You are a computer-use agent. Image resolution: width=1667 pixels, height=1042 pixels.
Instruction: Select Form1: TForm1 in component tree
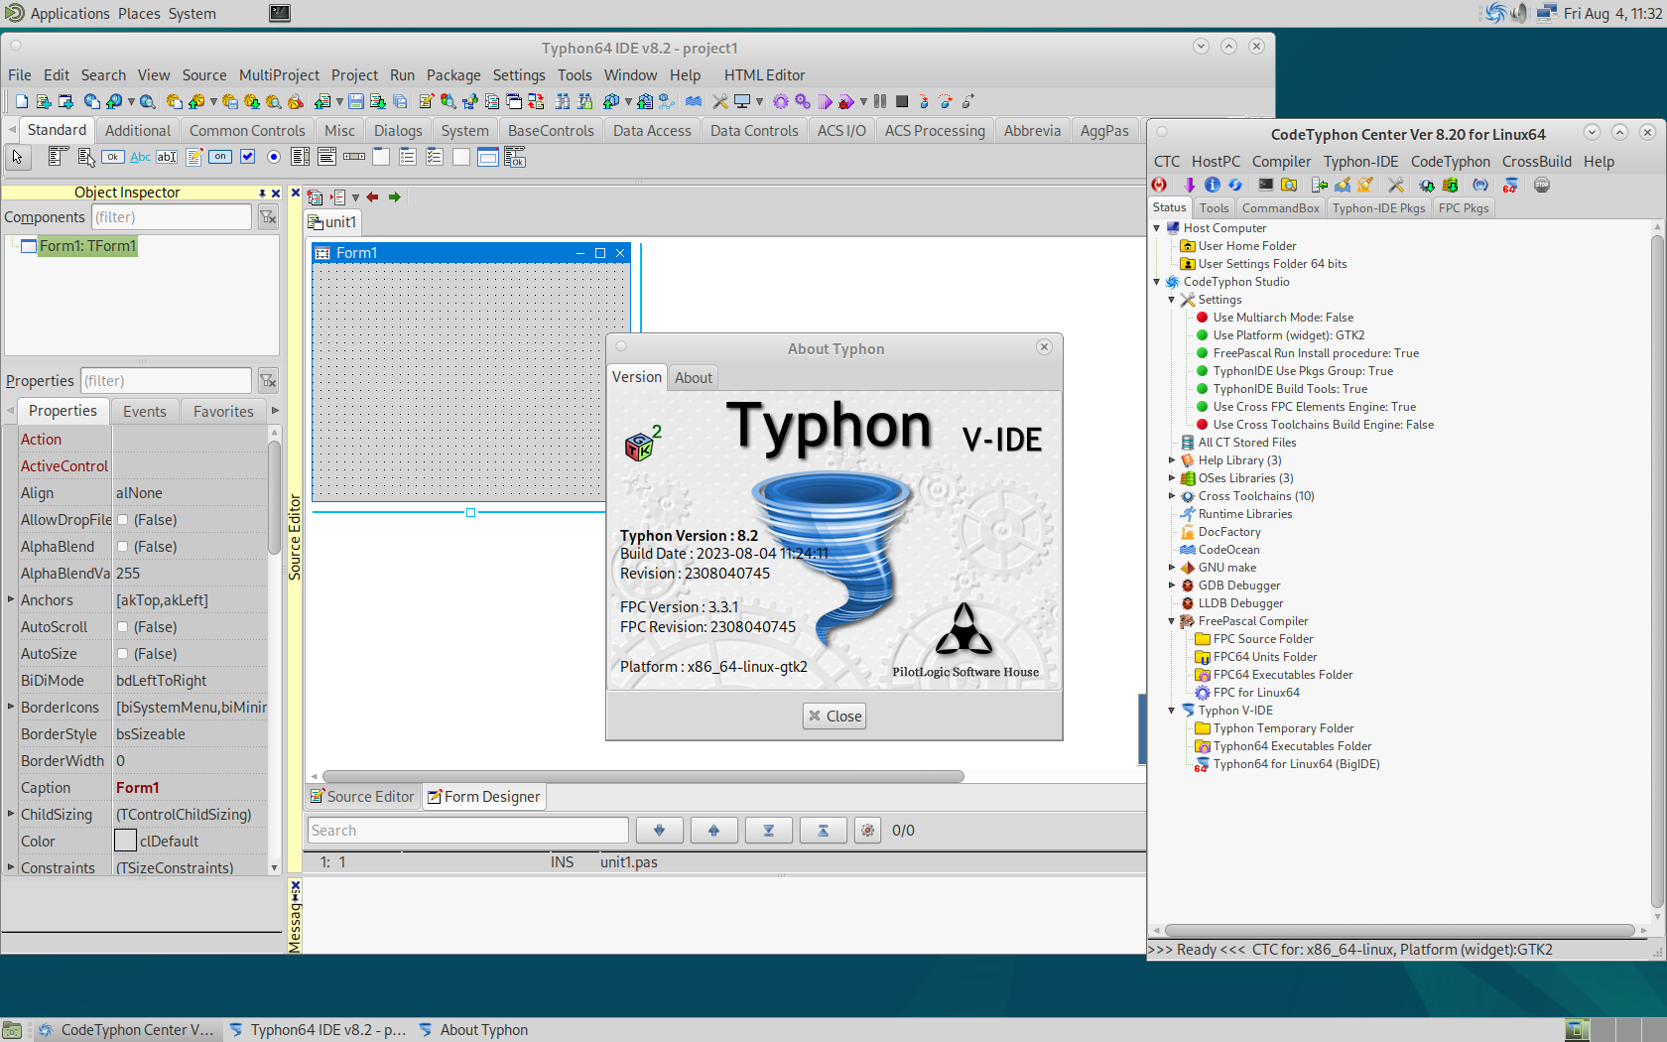(87, 246)
